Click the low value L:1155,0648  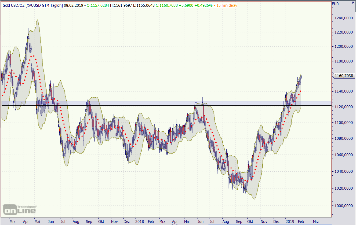144,5
